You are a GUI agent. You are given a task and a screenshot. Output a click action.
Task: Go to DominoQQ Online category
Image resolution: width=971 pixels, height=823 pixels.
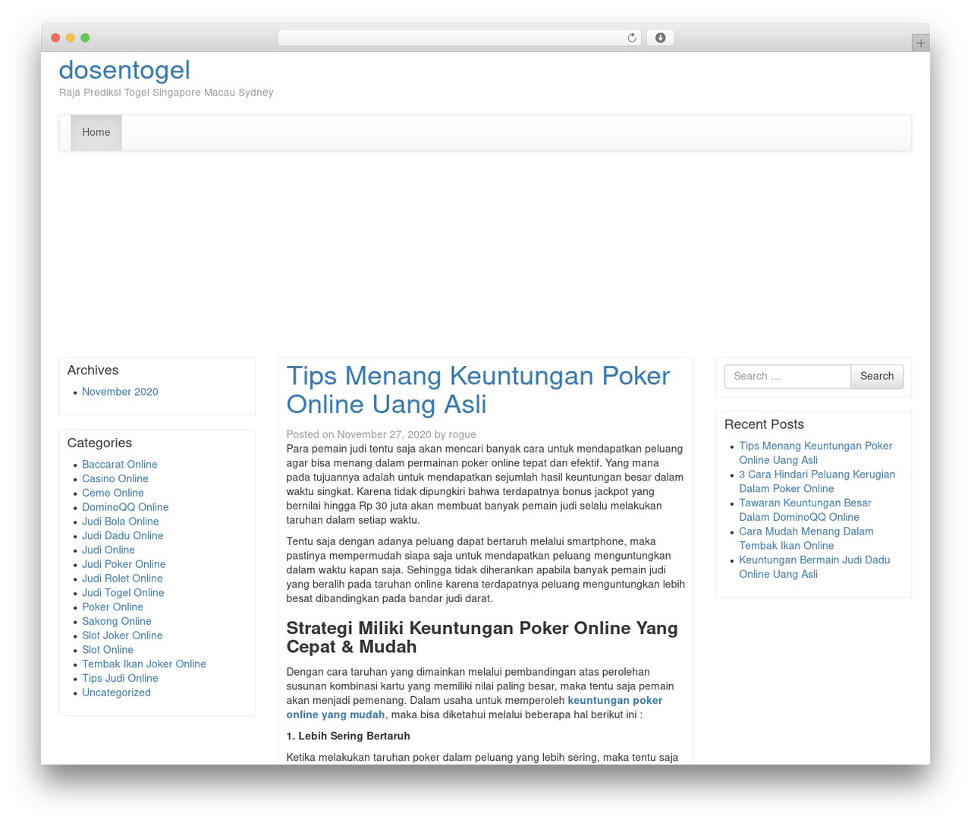coord(125,508)
